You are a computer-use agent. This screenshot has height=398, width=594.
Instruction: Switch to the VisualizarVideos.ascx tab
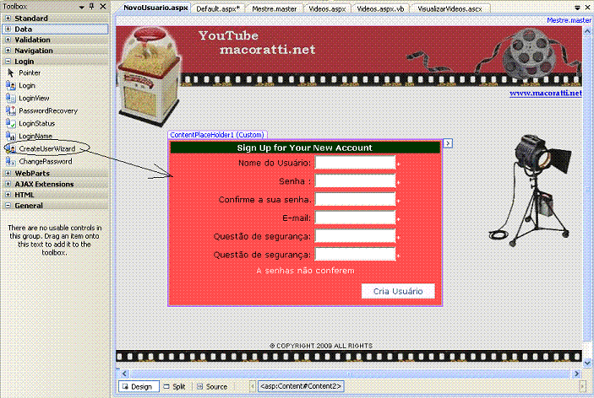tap(450, 8)
